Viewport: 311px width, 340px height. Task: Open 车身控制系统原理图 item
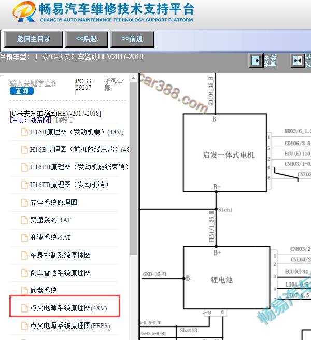[60, 255]
